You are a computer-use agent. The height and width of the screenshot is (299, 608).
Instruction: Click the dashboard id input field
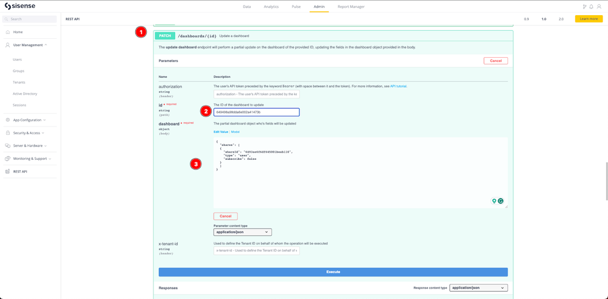coord(256,112)
